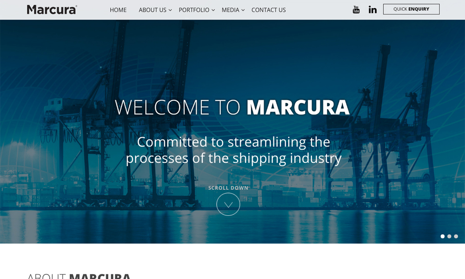Open the Portfolio menu label
Viewport: 465px width, 279px height.
(x=194, y=10)
